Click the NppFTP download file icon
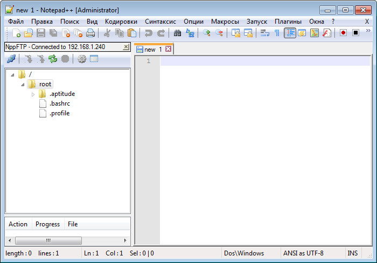Image resolution: width=377 pixels, height=263 pixels. (x=29, y=59)
